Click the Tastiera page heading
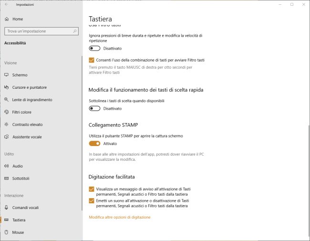The height and width of the screenshot is (241, 310). (x=100, y=19)
